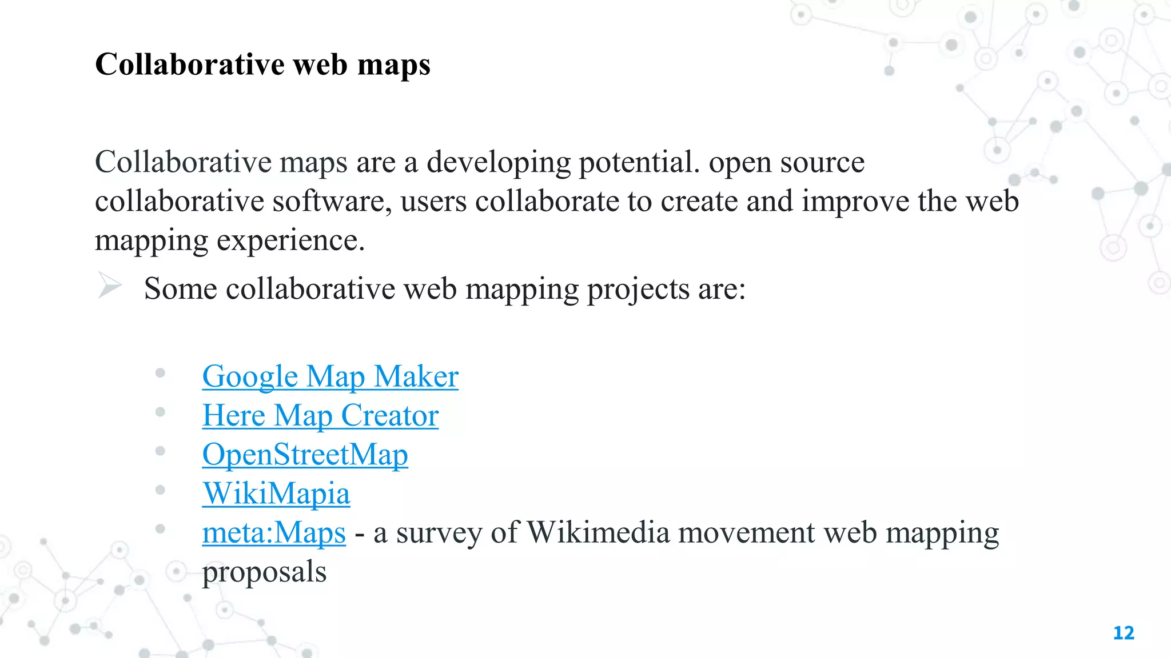Click the slide number 12
This screenshot has width=1171, height=658.
pyautogui.click(x=1124, y=633)
